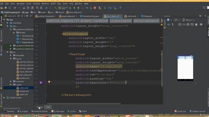Collapse the layout folder

(x=11, y=58)
